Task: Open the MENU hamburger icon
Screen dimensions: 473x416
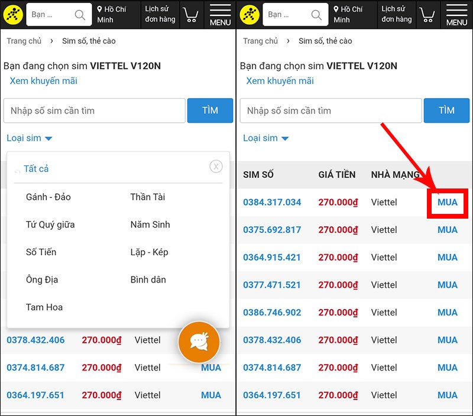Action: 220,15
